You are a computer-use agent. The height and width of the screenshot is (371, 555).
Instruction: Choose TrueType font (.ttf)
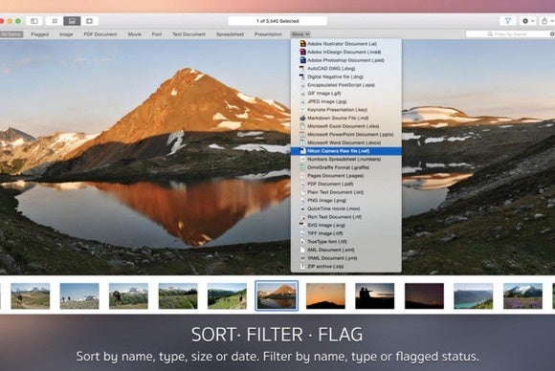(x=346, y=242)
